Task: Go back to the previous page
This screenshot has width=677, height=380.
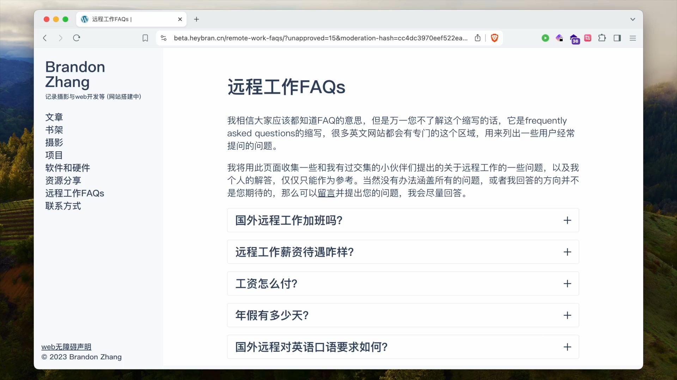Action: pos(45,38)
